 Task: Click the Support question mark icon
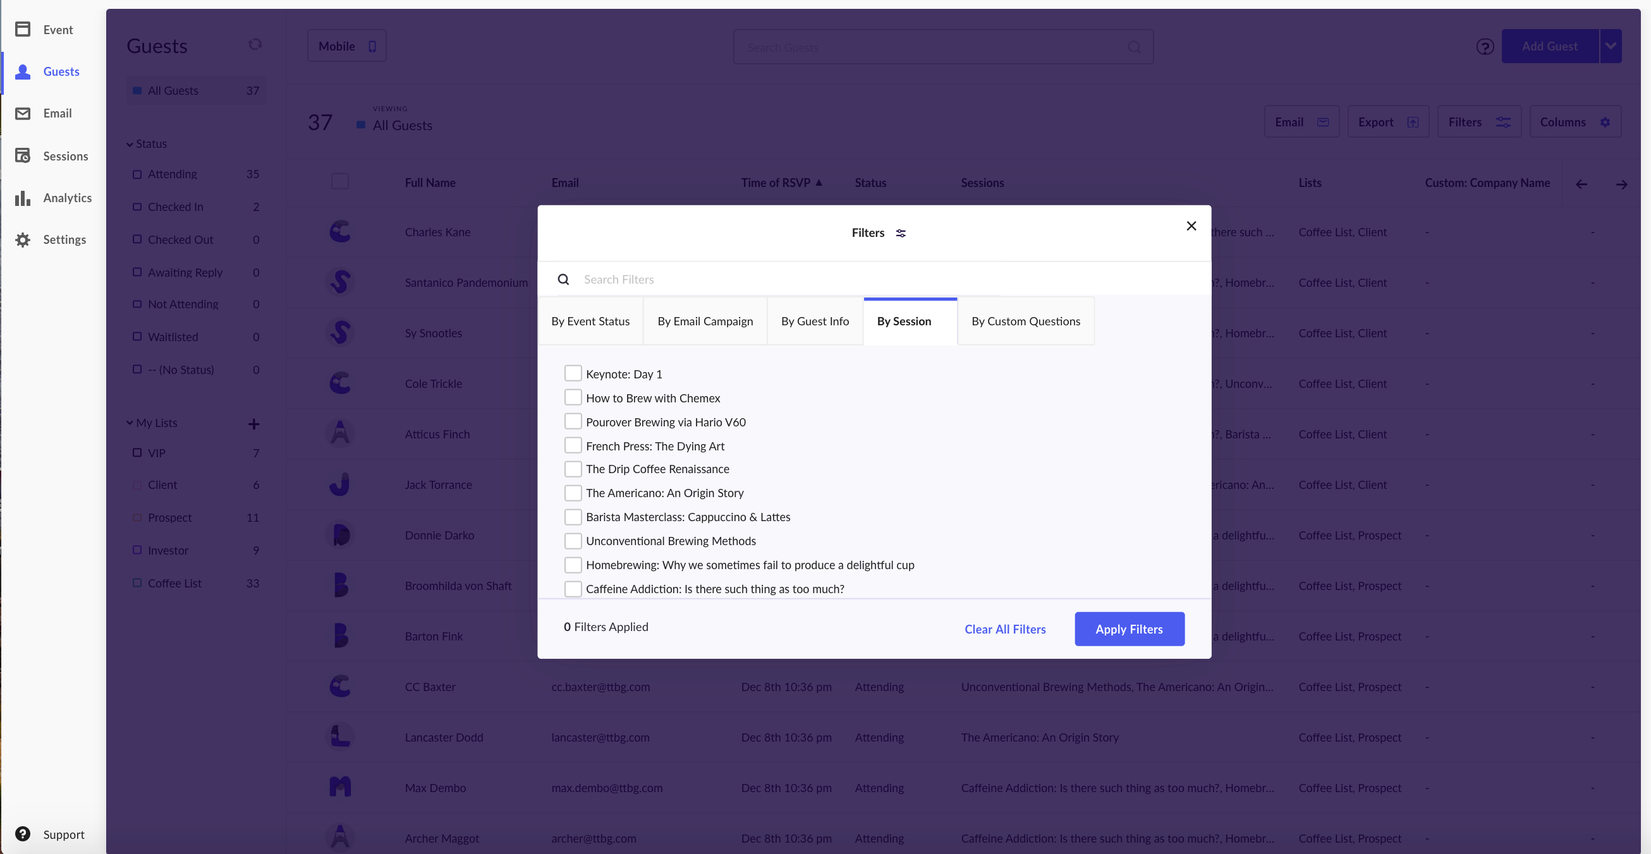tap(22, 834)
